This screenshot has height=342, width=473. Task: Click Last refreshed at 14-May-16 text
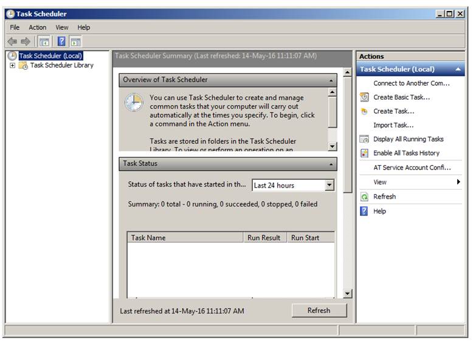point(182,311)
